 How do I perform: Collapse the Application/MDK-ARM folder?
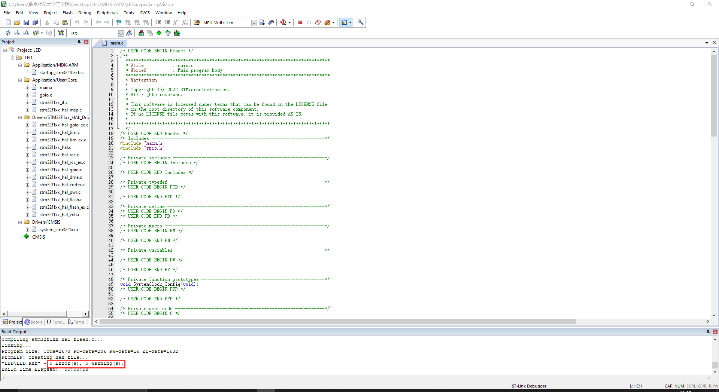click(x=20, y=65)
